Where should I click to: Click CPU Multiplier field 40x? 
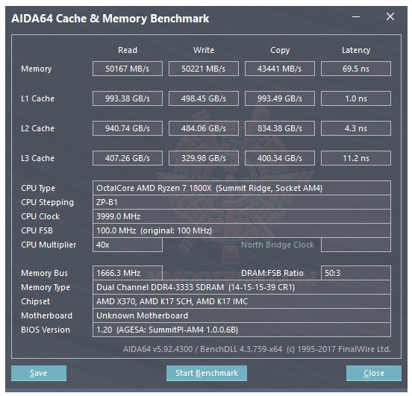click(x=128, y=245)
